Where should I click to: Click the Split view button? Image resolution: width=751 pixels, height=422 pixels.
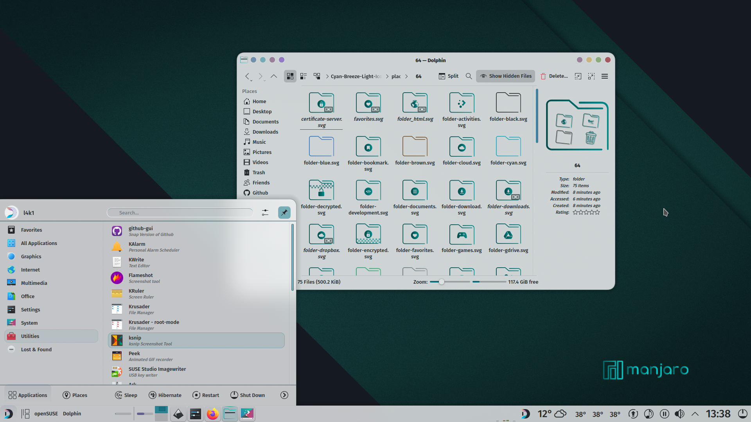tap(449, 76)
